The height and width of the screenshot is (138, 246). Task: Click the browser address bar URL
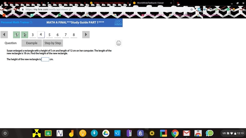tap(48, 10)
